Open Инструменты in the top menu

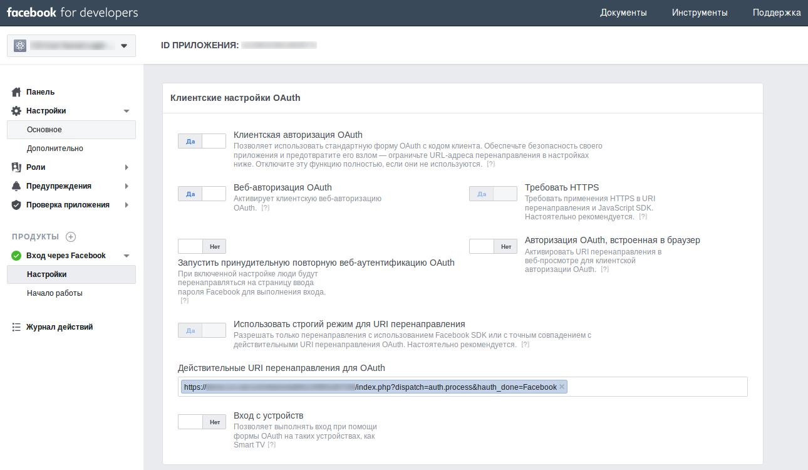700,13
